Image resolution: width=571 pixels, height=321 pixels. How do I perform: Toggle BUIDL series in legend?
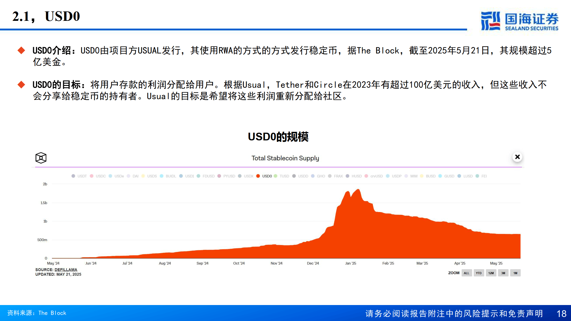point(168,176)
